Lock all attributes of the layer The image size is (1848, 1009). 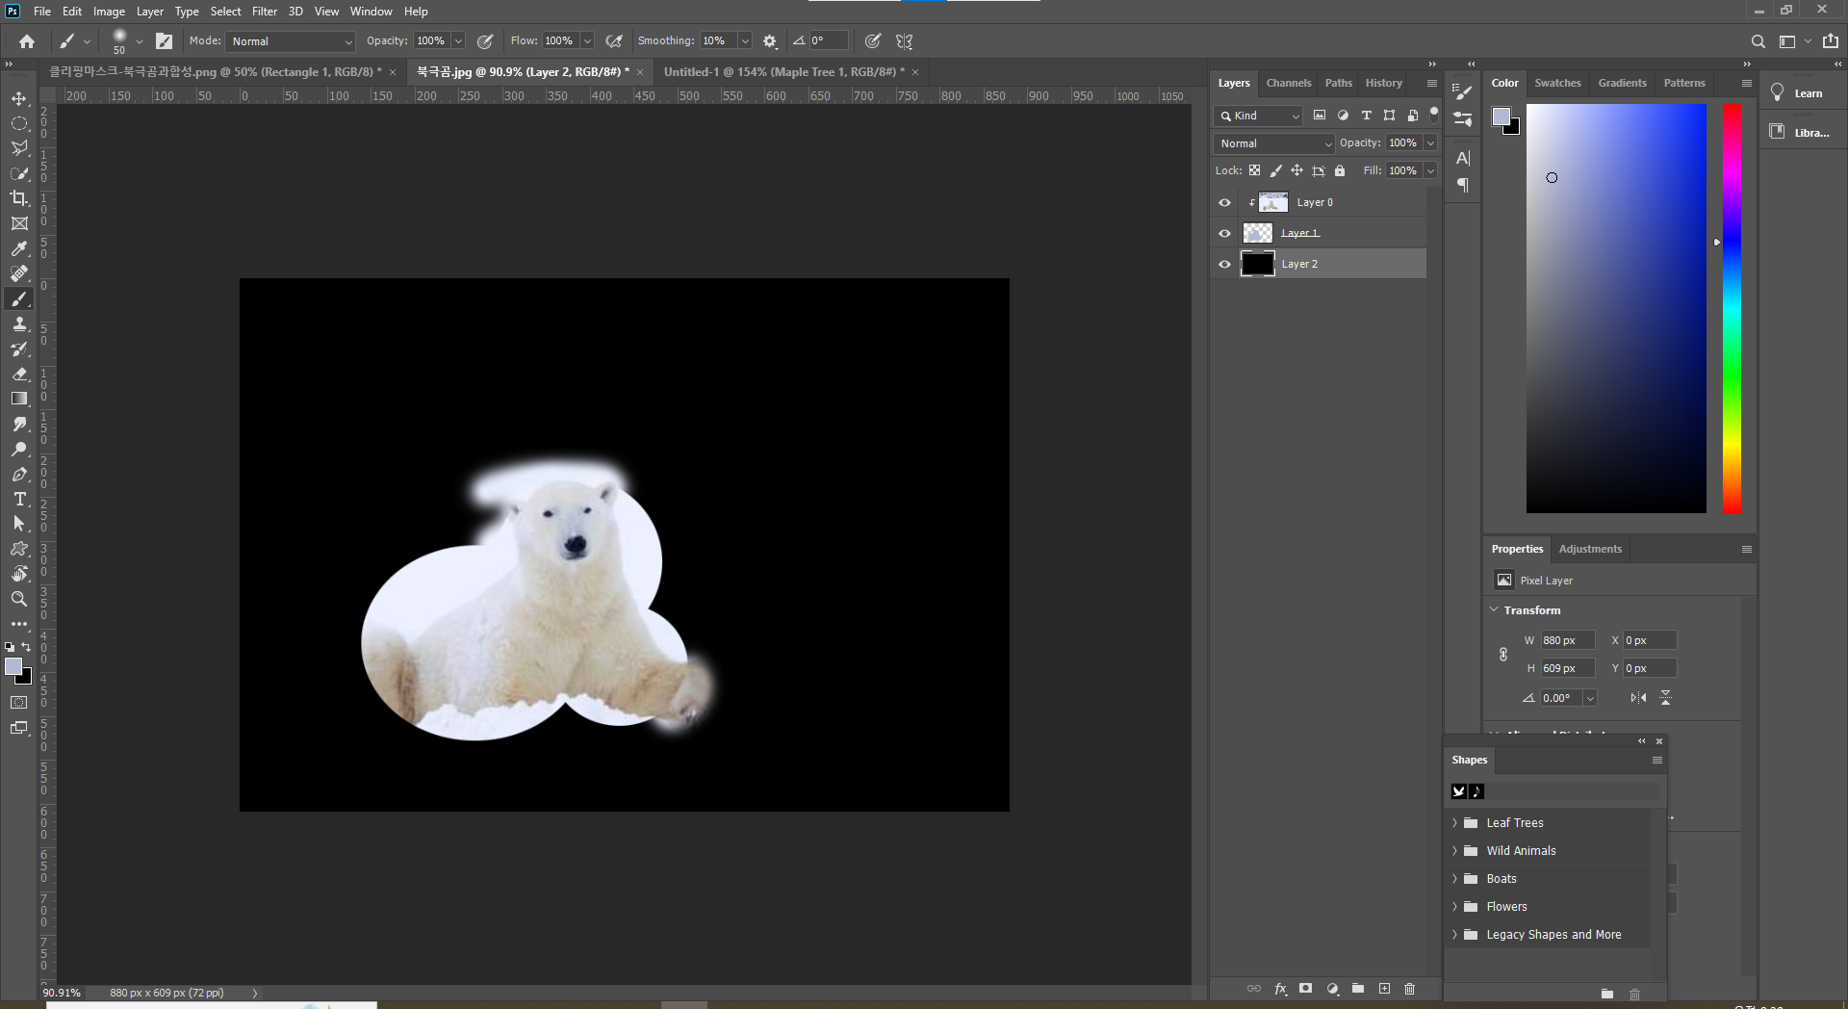[1340, 170]
